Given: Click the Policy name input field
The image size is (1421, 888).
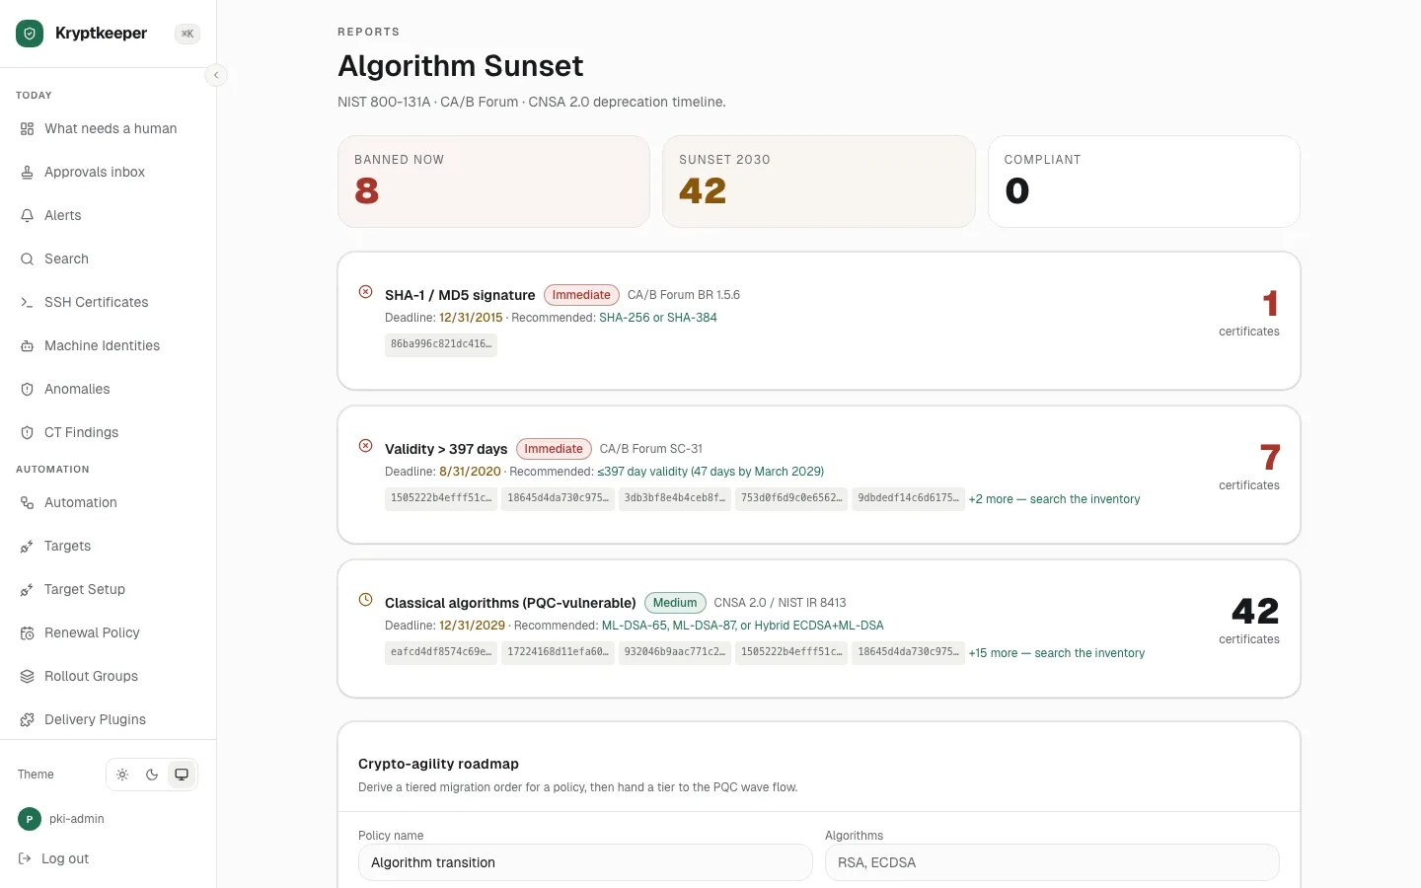Looking at the screenshot, I should tap(585, 862).
